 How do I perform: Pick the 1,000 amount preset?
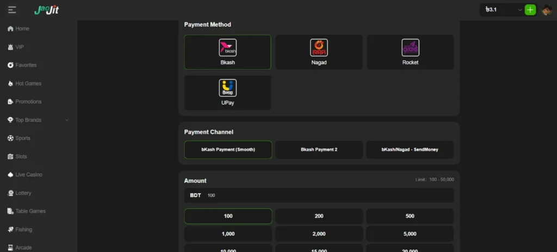click(228, 234)
